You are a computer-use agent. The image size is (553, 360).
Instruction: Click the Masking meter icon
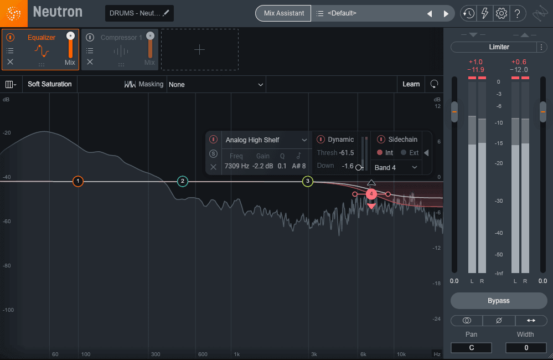pos(130,84)
